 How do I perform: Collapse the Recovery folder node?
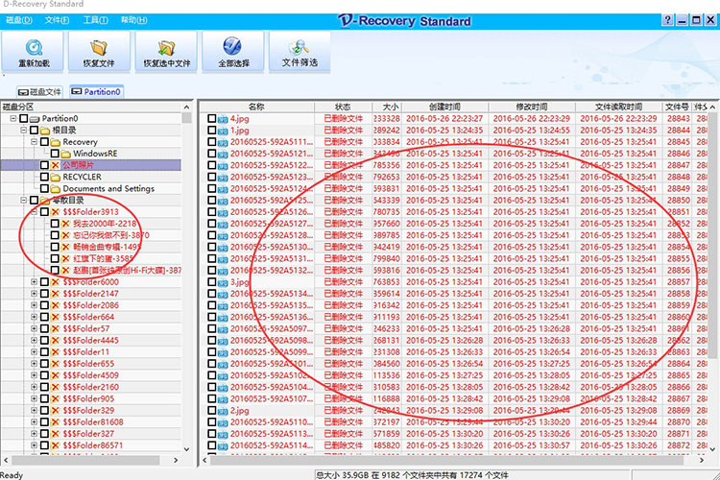[x=34, y=142]
